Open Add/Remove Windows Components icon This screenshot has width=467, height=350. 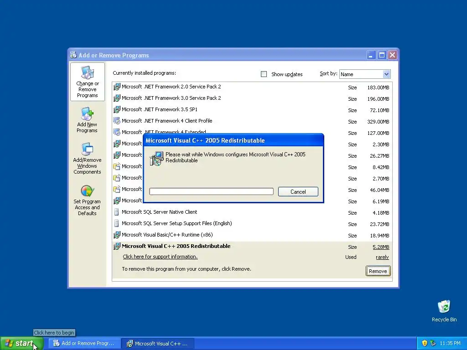(87, 158)
